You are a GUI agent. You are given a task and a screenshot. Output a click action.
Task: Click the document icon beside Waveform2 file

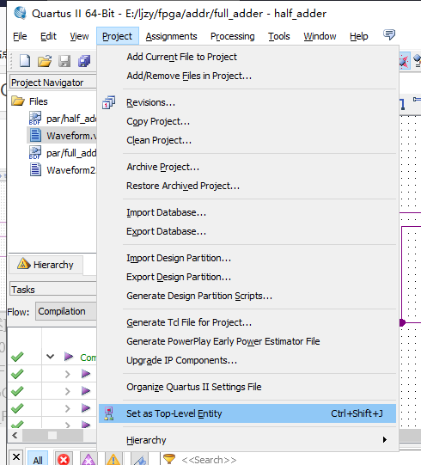tap(35, 170)
